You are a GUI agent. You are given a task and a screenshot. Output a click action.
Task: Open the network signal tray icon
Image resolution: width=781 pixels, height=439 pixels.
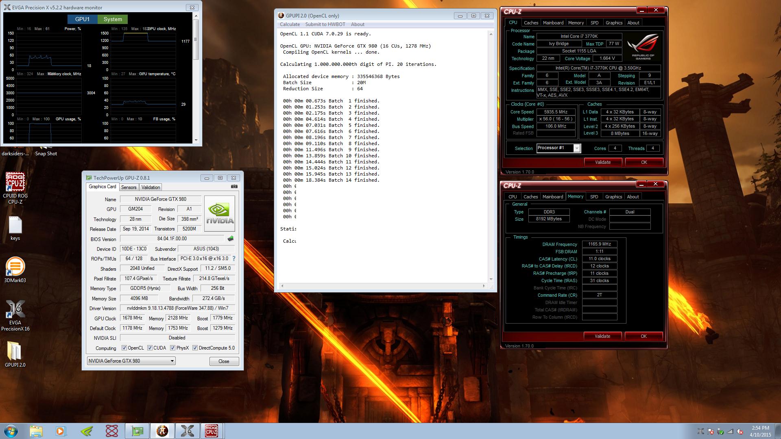(731, 431)
